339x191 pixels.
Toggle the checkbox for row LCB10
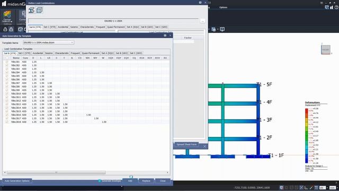pos(7,93)
